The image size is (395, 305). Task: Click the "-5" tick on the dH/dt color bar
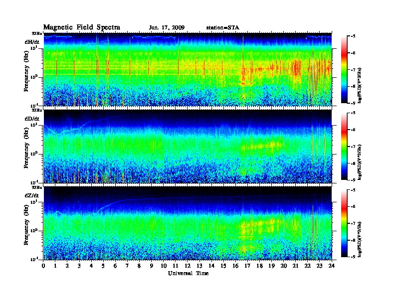(x=353, y=36)
